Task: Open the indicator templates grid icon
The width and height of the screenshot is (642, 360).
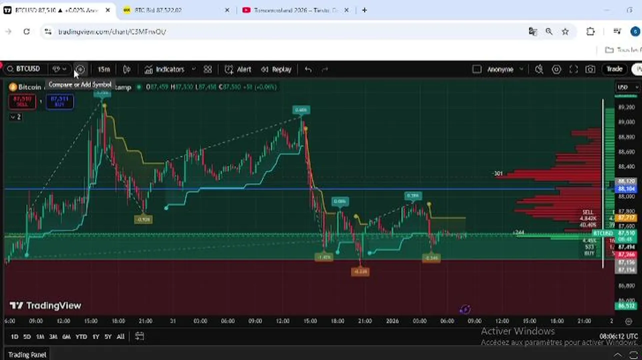Action: (207, 69)
